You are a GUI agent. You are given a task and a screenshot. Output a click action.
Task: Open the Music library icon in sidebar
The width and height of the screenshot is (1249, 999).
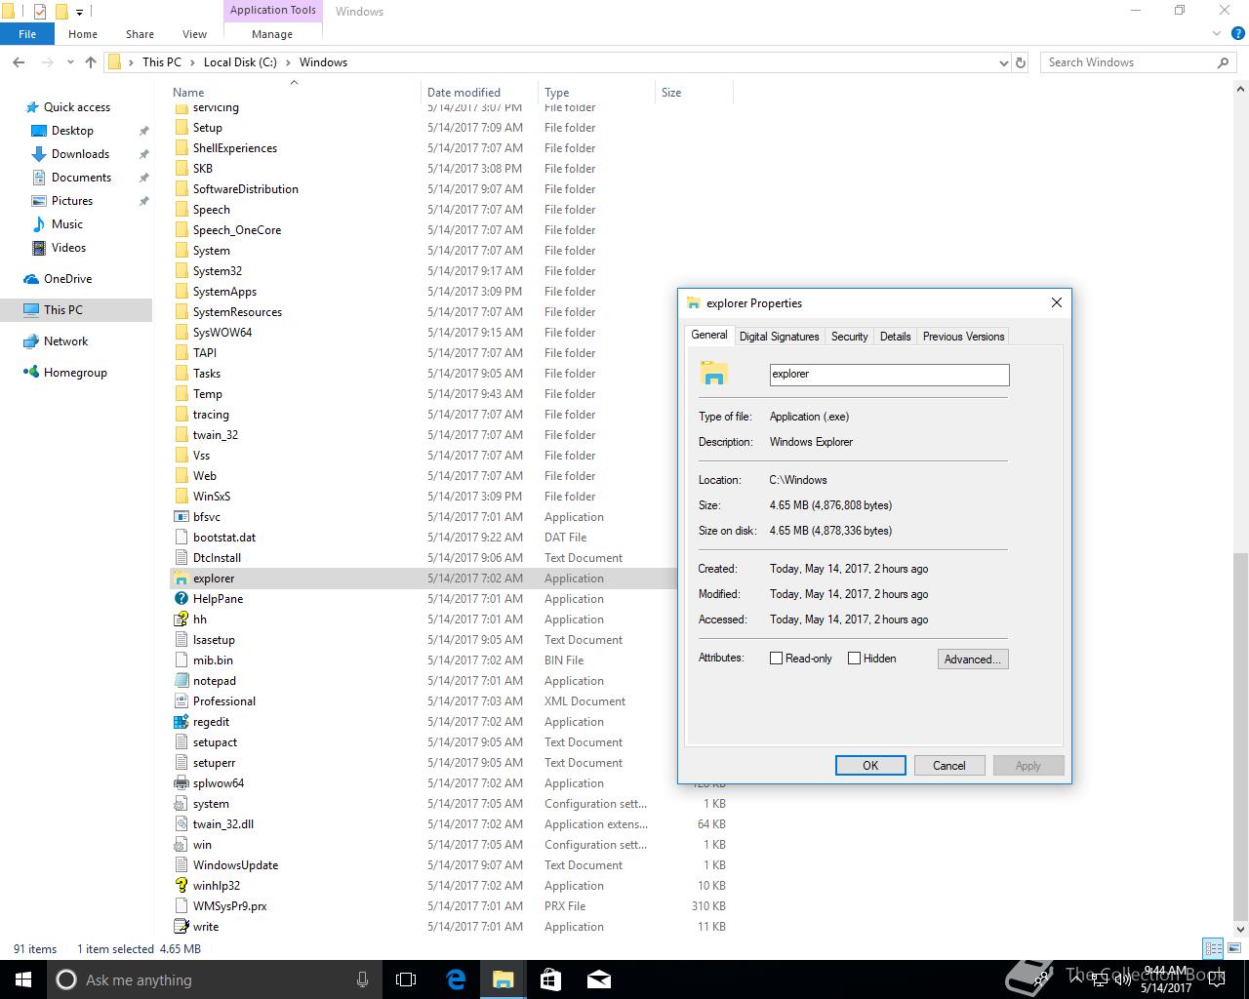tap(39, 224)
